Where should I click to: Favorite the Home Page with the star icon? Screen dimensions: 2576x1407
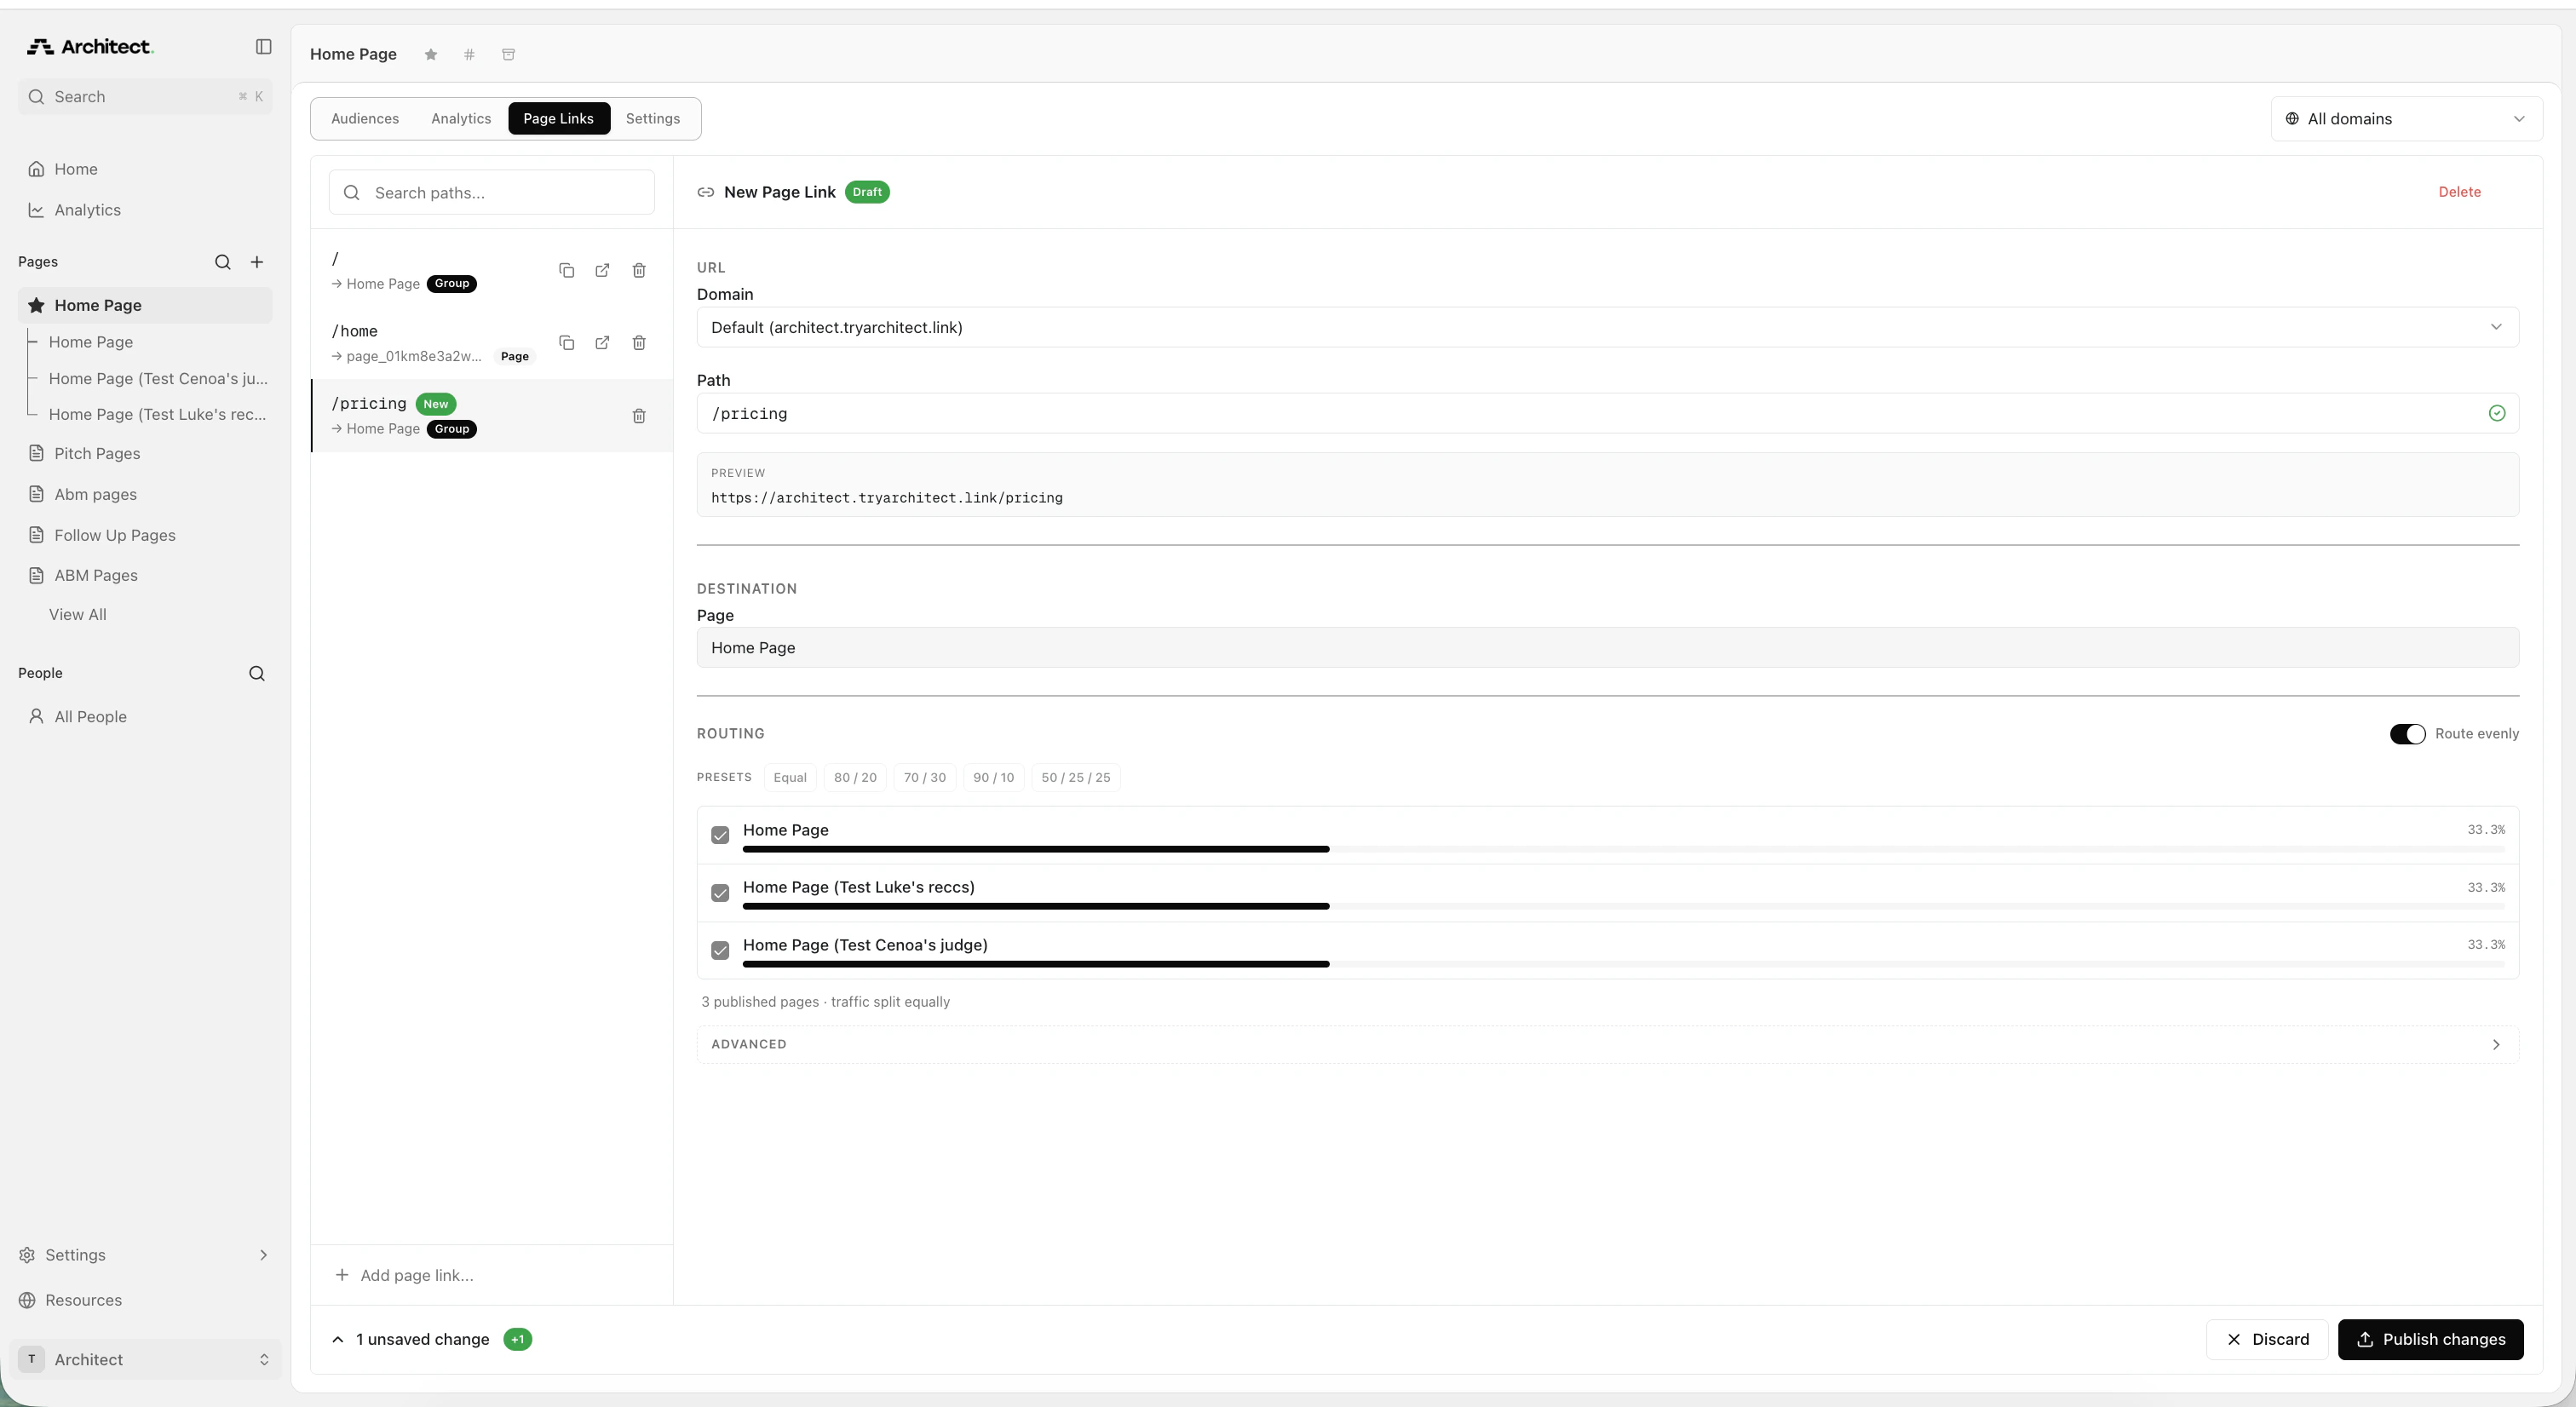click(x=430, y=54)
